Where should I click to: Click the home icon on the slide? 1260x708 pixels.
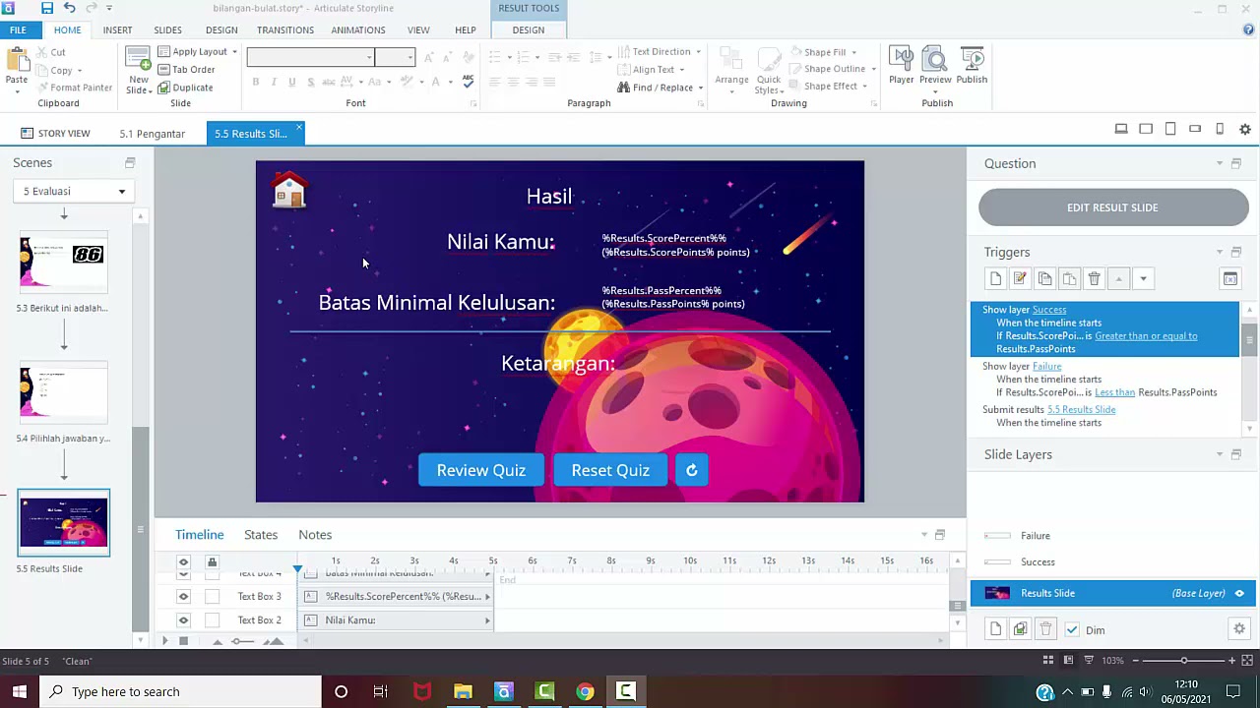click(x=289, y=190)
